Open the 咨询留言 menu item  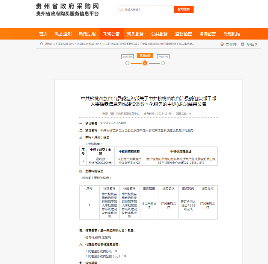coord(207,34)
